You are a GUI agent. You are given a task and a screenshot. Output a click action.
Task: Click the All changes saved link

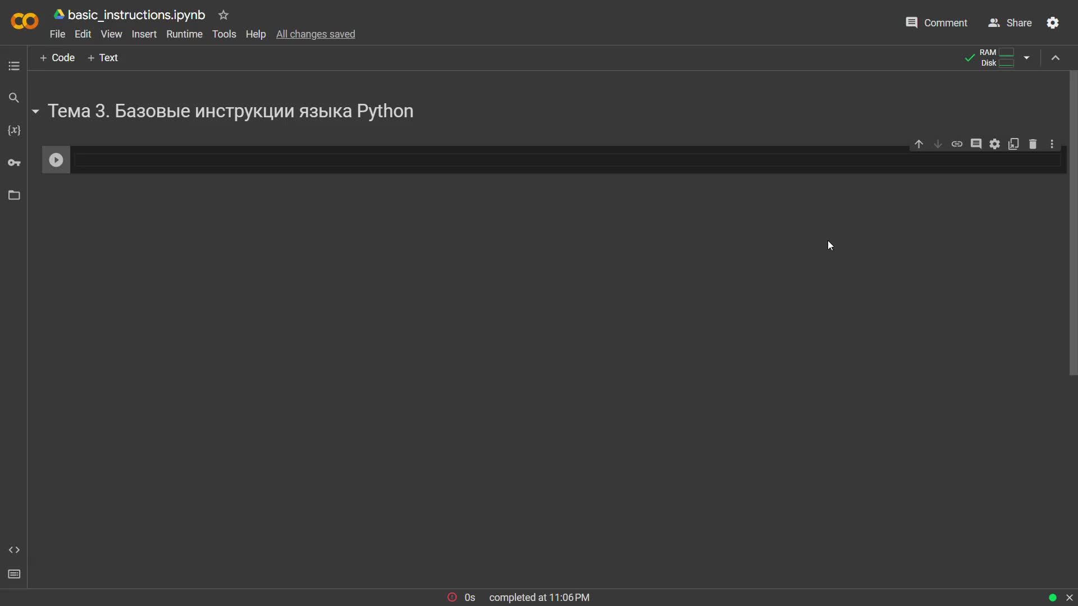click(x=316, y=34)
